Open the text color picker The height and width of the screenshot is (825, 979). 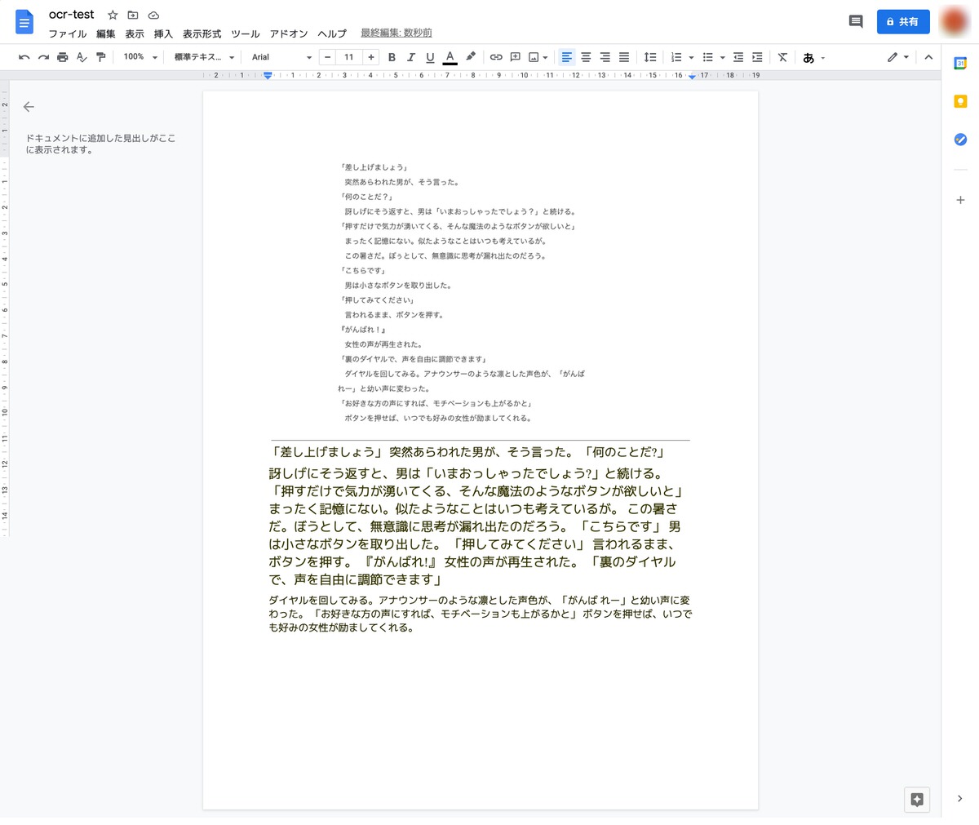point(450,57)
